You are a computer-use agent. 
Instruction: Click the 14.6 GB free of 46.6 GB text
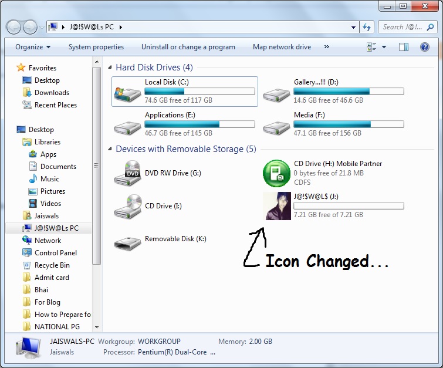coord(328,100)
